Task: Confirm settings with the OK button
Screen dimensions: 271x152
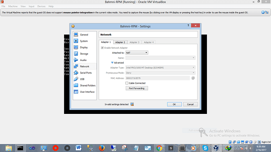Action: 174,104
